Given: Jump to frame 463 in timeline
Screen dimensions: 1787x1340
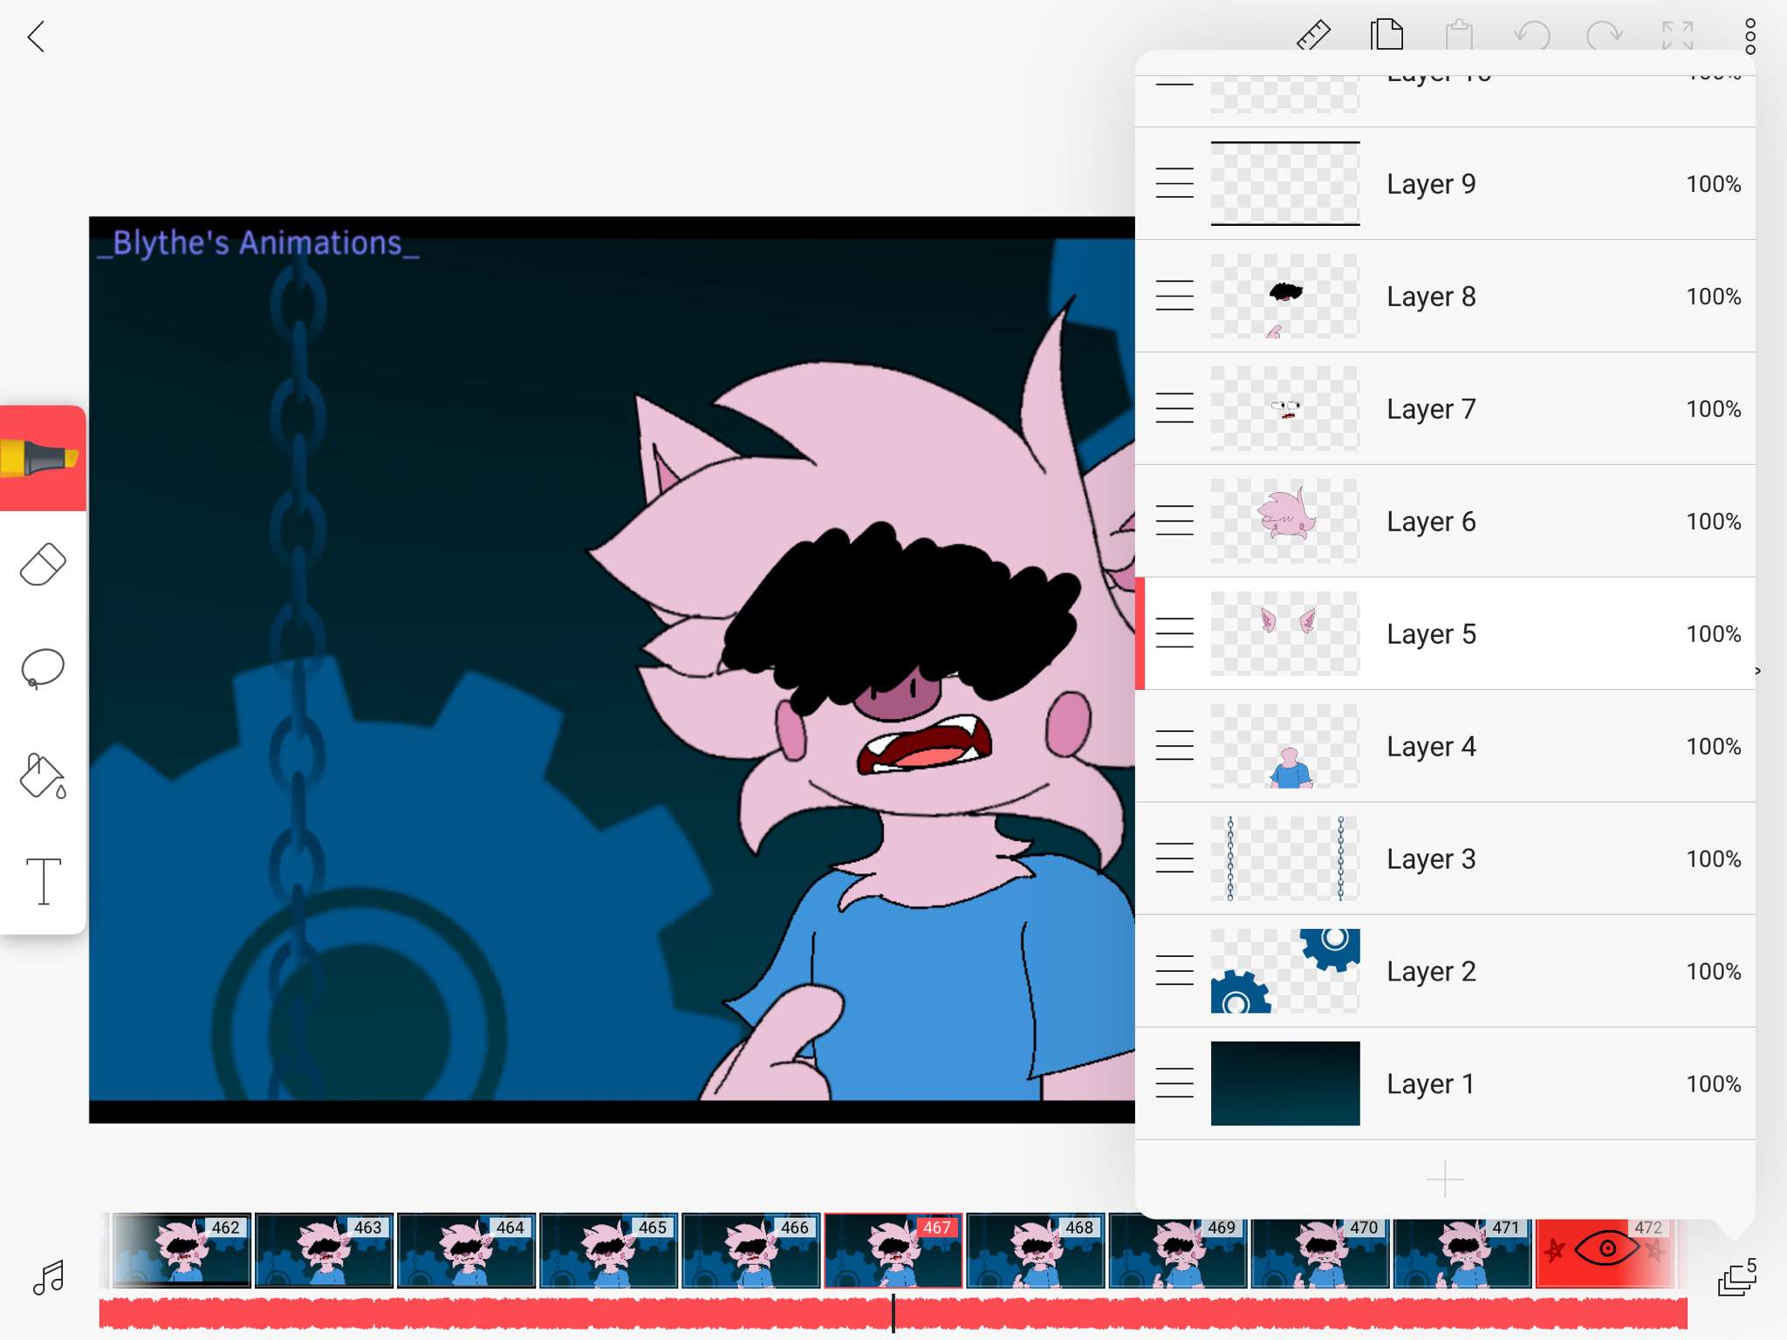Looking at the screenshot, I should (x=324, y=1250).
